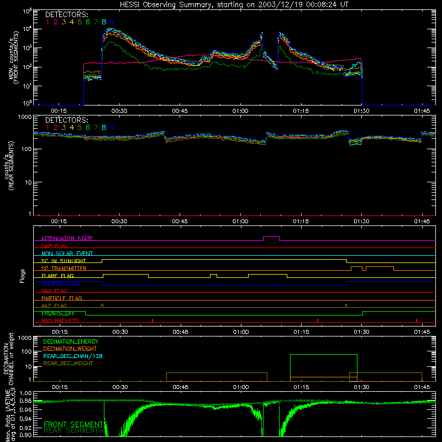
Task: Click the NON_SOLAR_EVENT flag label
Action: pyautogui.click(x=67, y=254)
